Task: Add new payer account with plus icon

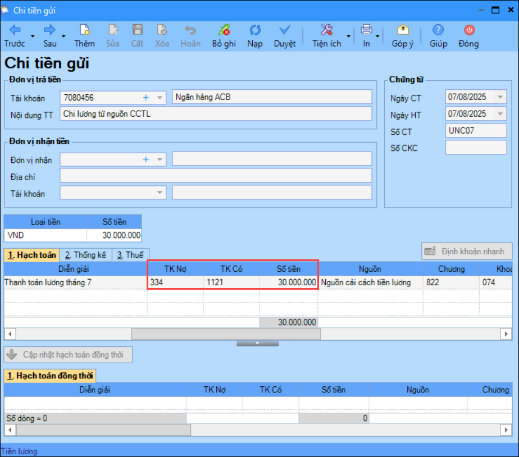Action: point(145,98)
